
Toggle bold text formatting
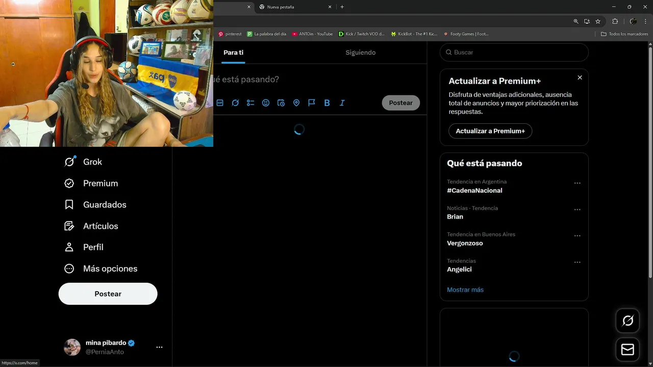(327, 102)
